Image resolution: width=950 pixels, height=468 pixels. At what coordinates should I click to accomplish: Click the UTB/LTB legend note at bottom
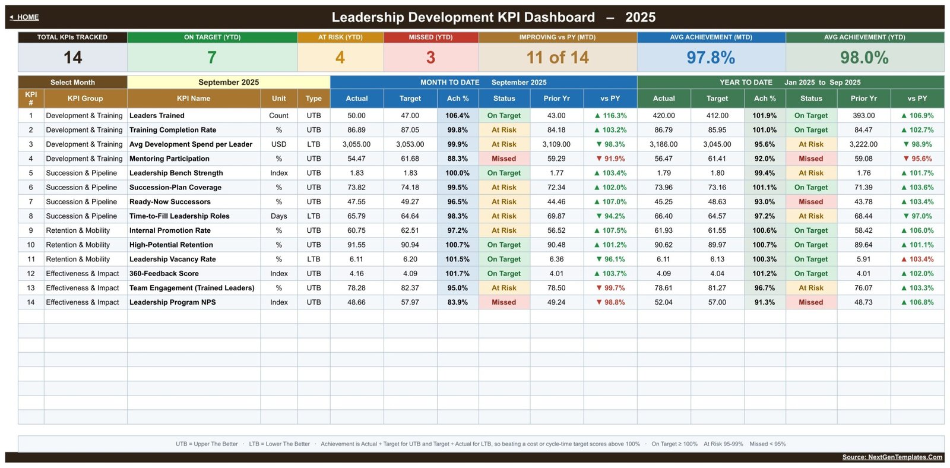481,444
